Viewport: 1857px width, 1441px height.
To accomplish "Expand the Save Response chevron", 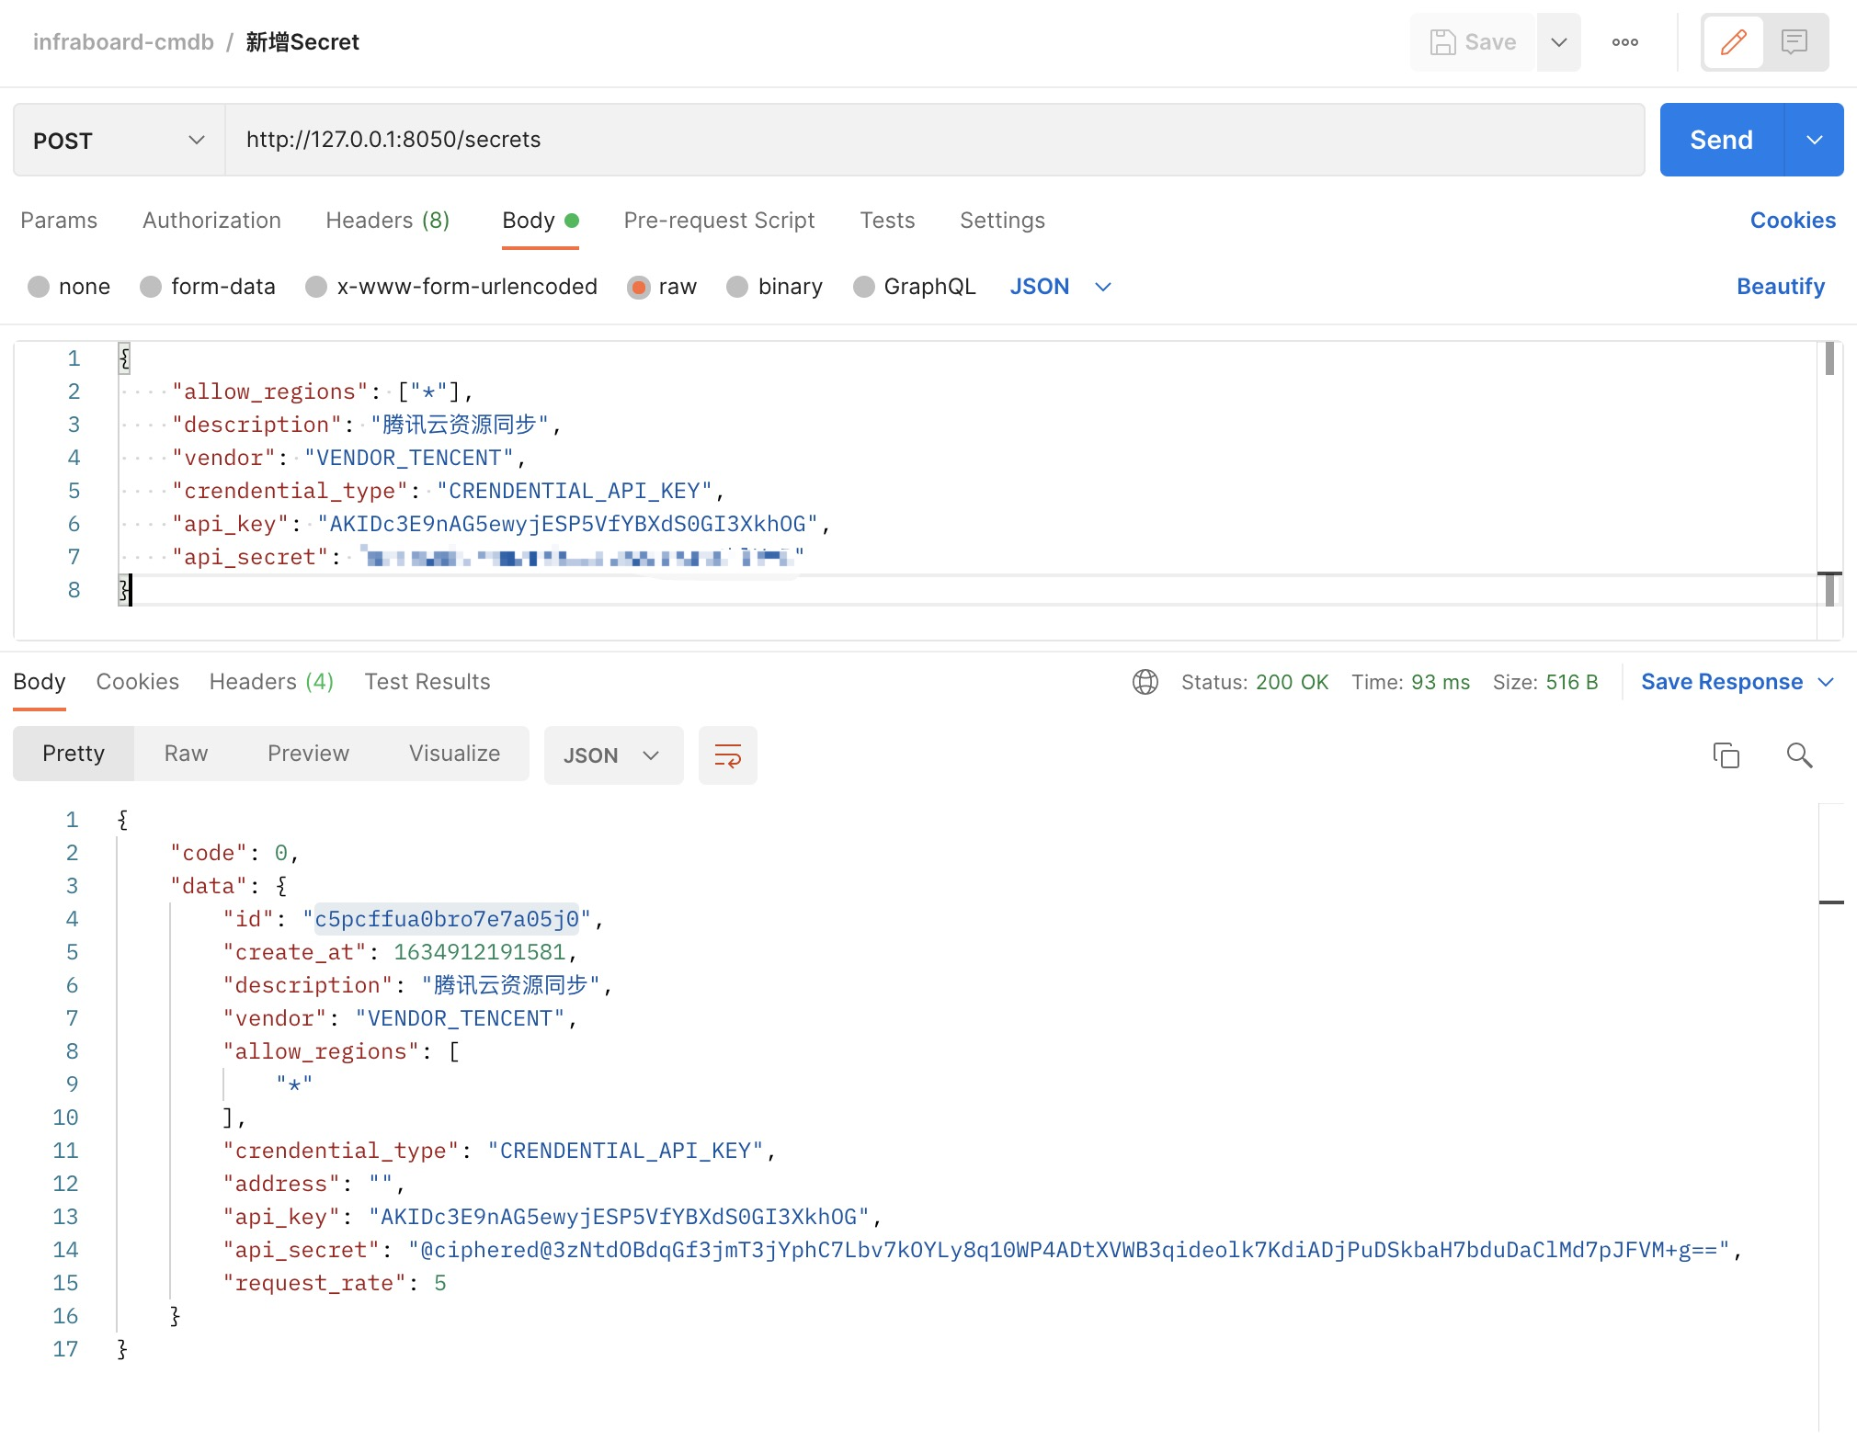I will tap(1827, 682).
